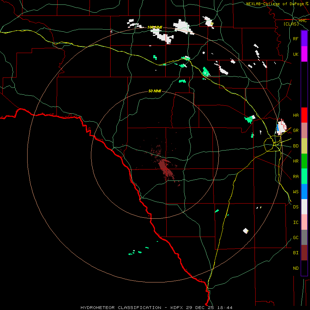Image resolution: width=310 pixels, height=310 pixels.
Task: Click the ND legend label
Action: point(296,268)
